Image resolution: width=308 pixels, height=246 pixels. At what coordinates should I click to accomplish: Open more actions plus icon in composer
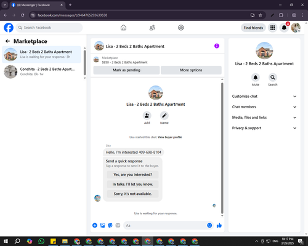(x=95, y=226)
